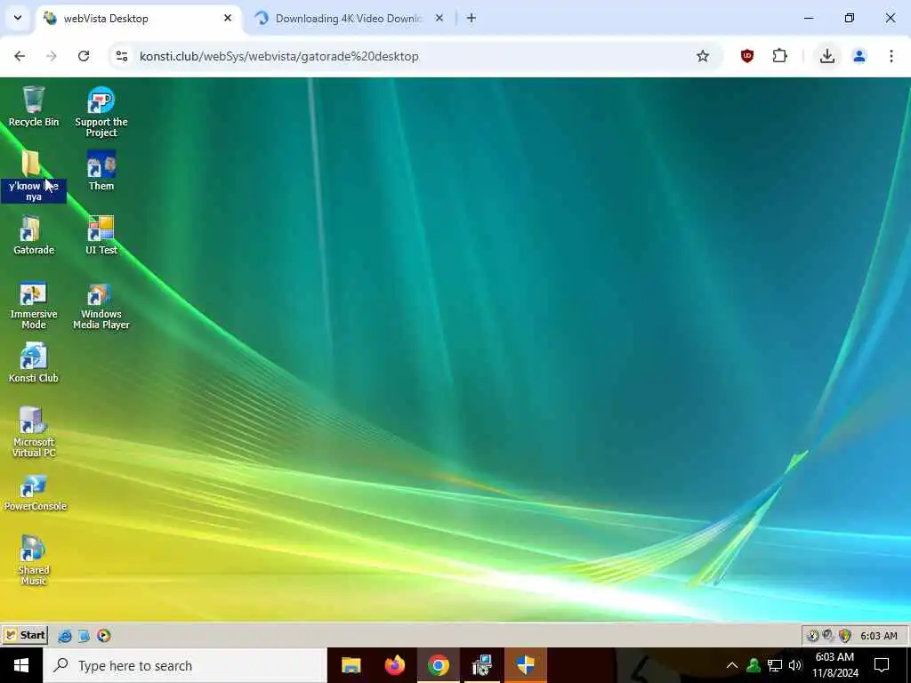Show Chrome downloads
This screenshot has height=683, width=911.
(x=827, y=56)
